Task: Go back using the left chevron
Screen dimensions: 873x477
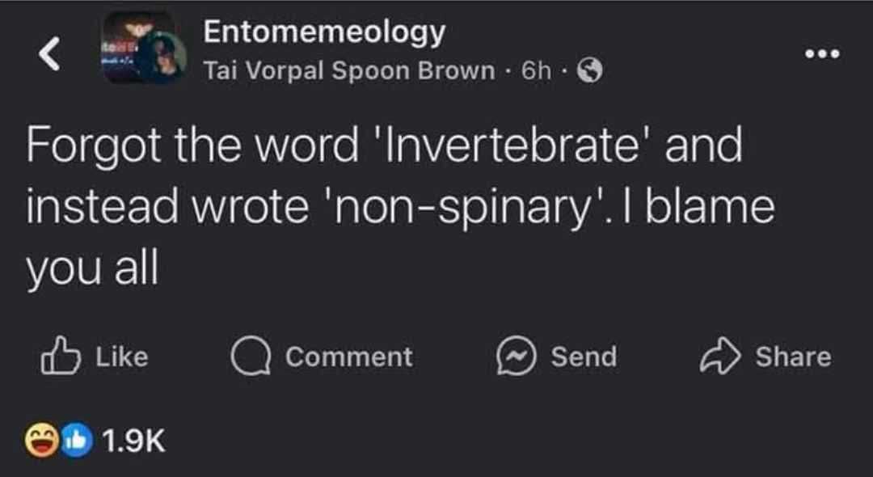Action: point(51,56)
